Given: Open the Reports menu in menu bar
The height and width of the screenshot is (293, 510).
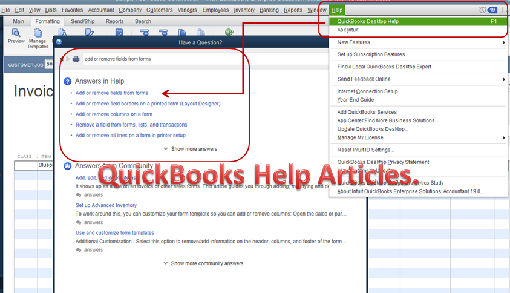Looking at the screenshot, I should [x=293, y=10].
